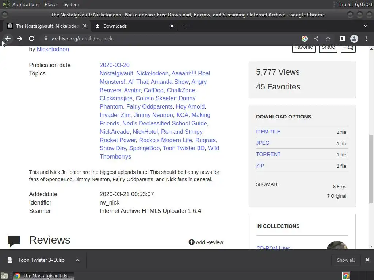The image size is (374, 280).
Task: Toggle the Chrome side panel
Action: coord(343,39)
